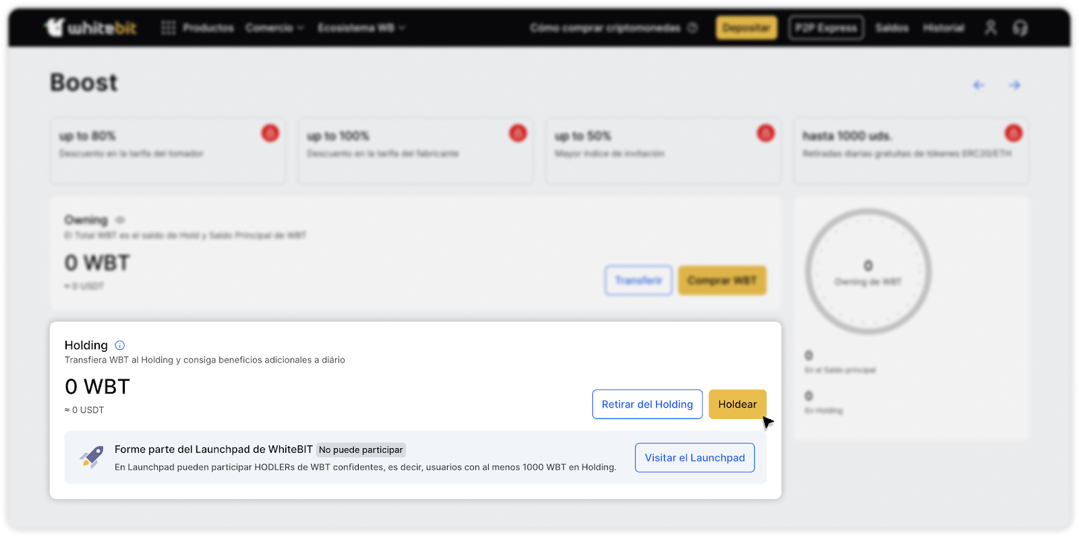This screenshot has height=537, width=1079.
Task: Open the support headset icon
Action: [1020, 28]
